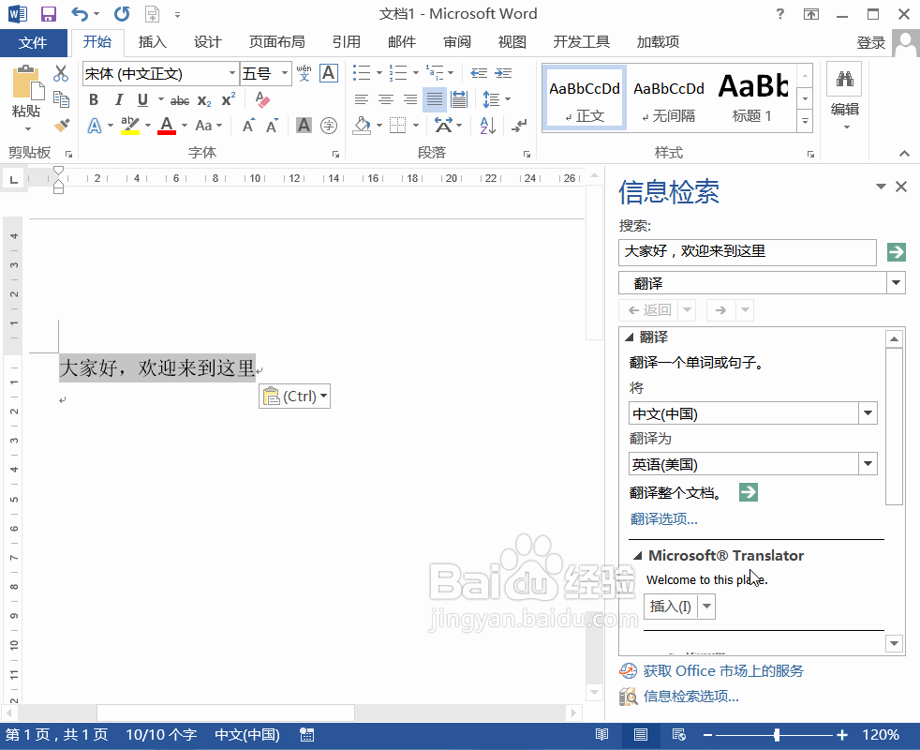The height and width of the screenshot is (750, 920).
Task: Apply subscript formatting
Action: [204, 100]
